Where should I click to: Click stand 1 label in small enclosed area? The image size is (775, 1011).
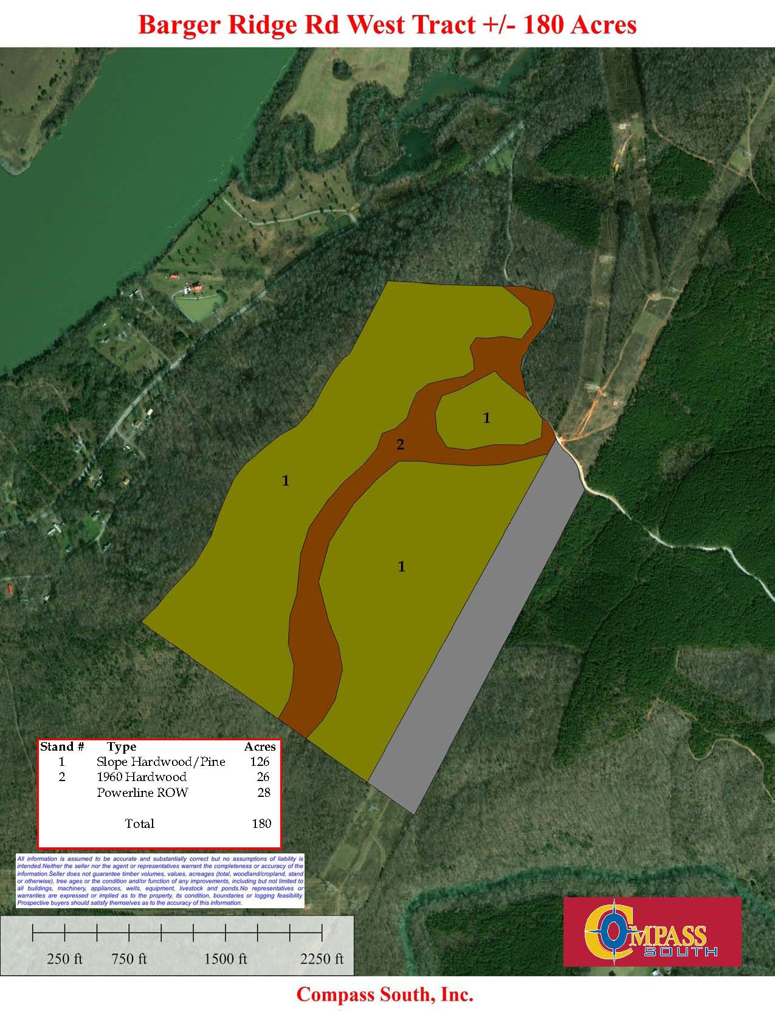tap(486, 418)
